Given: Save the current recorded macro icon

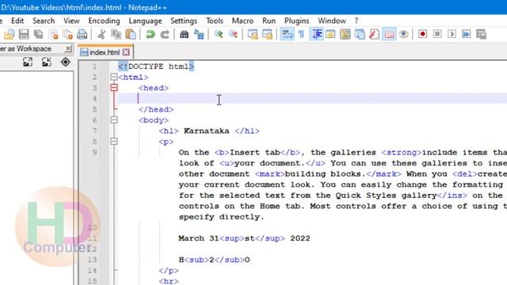Looking at the screenshot, I should click(481, 34).
